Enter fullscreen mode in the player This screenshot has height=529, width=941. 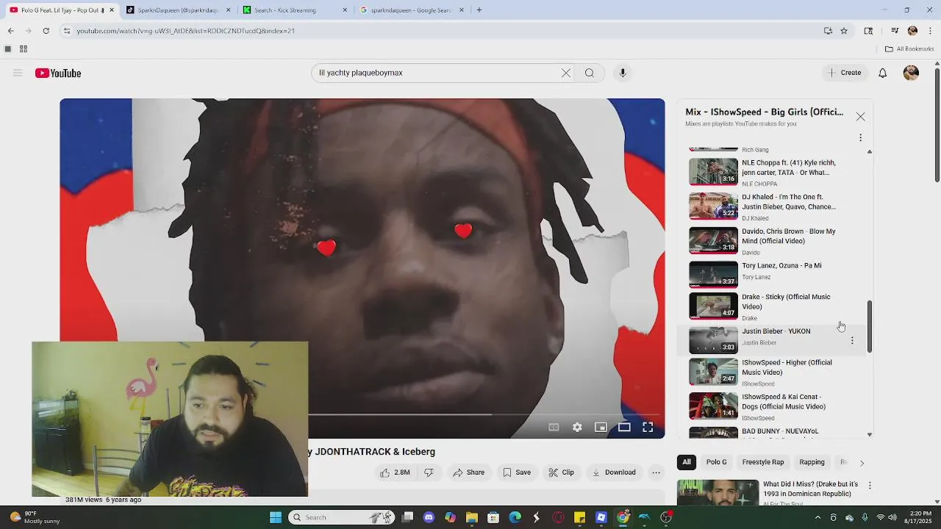648,427
